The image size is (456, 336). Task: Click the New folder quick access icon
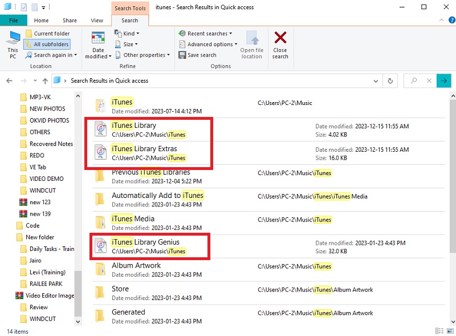(x=34, y=7)
